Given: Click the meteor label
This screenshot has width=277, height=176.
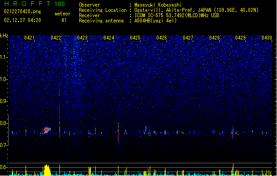Looking at the screenshot, I should tap(63, 14).
